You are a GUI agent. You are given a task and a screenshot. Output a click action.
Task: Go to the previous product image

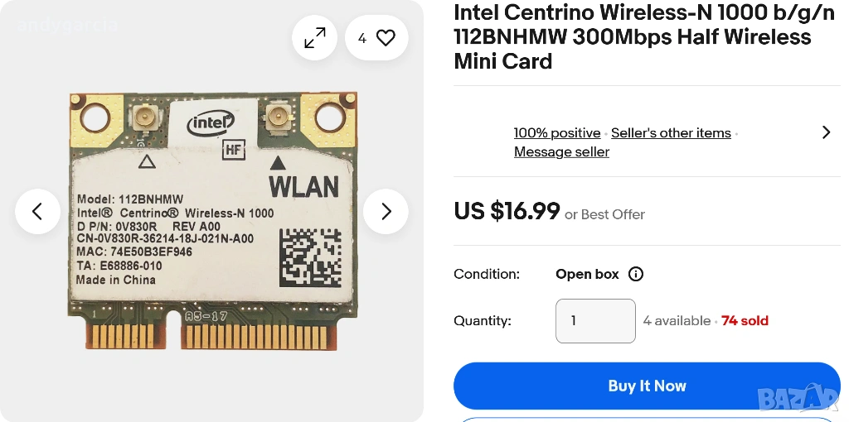point(37,211)
